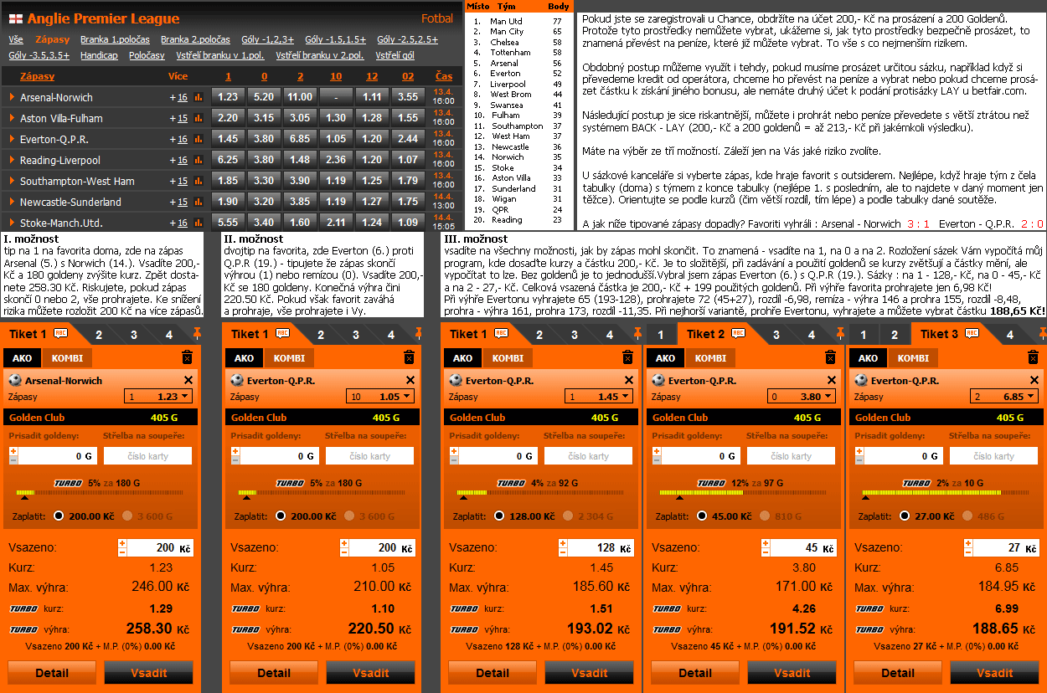
Task: Expand the Arsenal-Norwich match row arrow
Action: (13, 97)
